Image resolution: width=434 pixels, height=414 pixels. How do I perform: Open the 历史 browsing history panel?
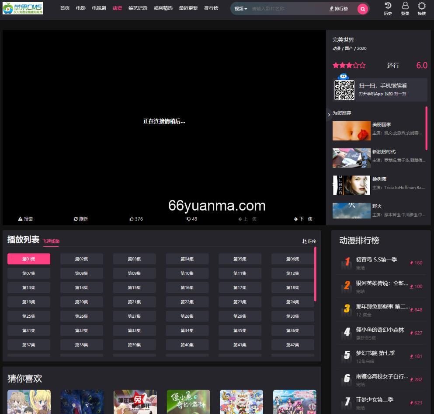click(x=387, y=9)
